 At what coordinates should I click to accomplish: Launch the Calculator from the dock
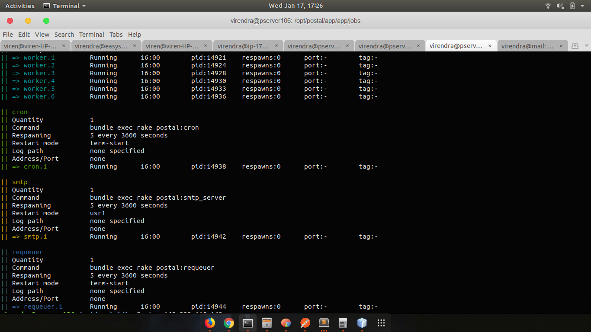pyautogui.click(x=343, y=323)
